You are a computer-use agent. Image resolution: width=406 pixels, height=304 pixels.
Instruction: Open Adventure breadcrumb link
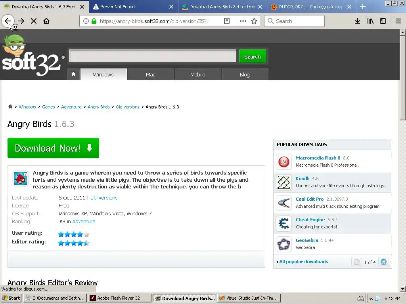[71, 107]
